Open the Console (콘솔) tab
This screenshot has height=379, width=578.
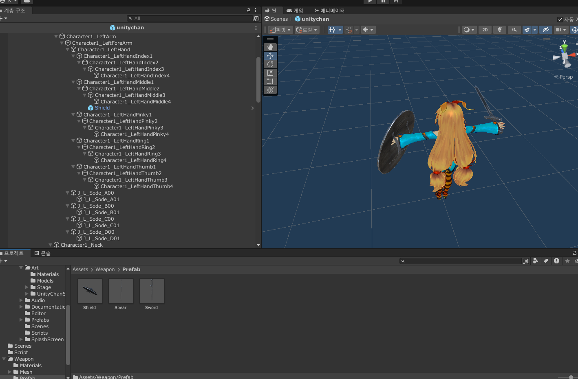(42, 253)
